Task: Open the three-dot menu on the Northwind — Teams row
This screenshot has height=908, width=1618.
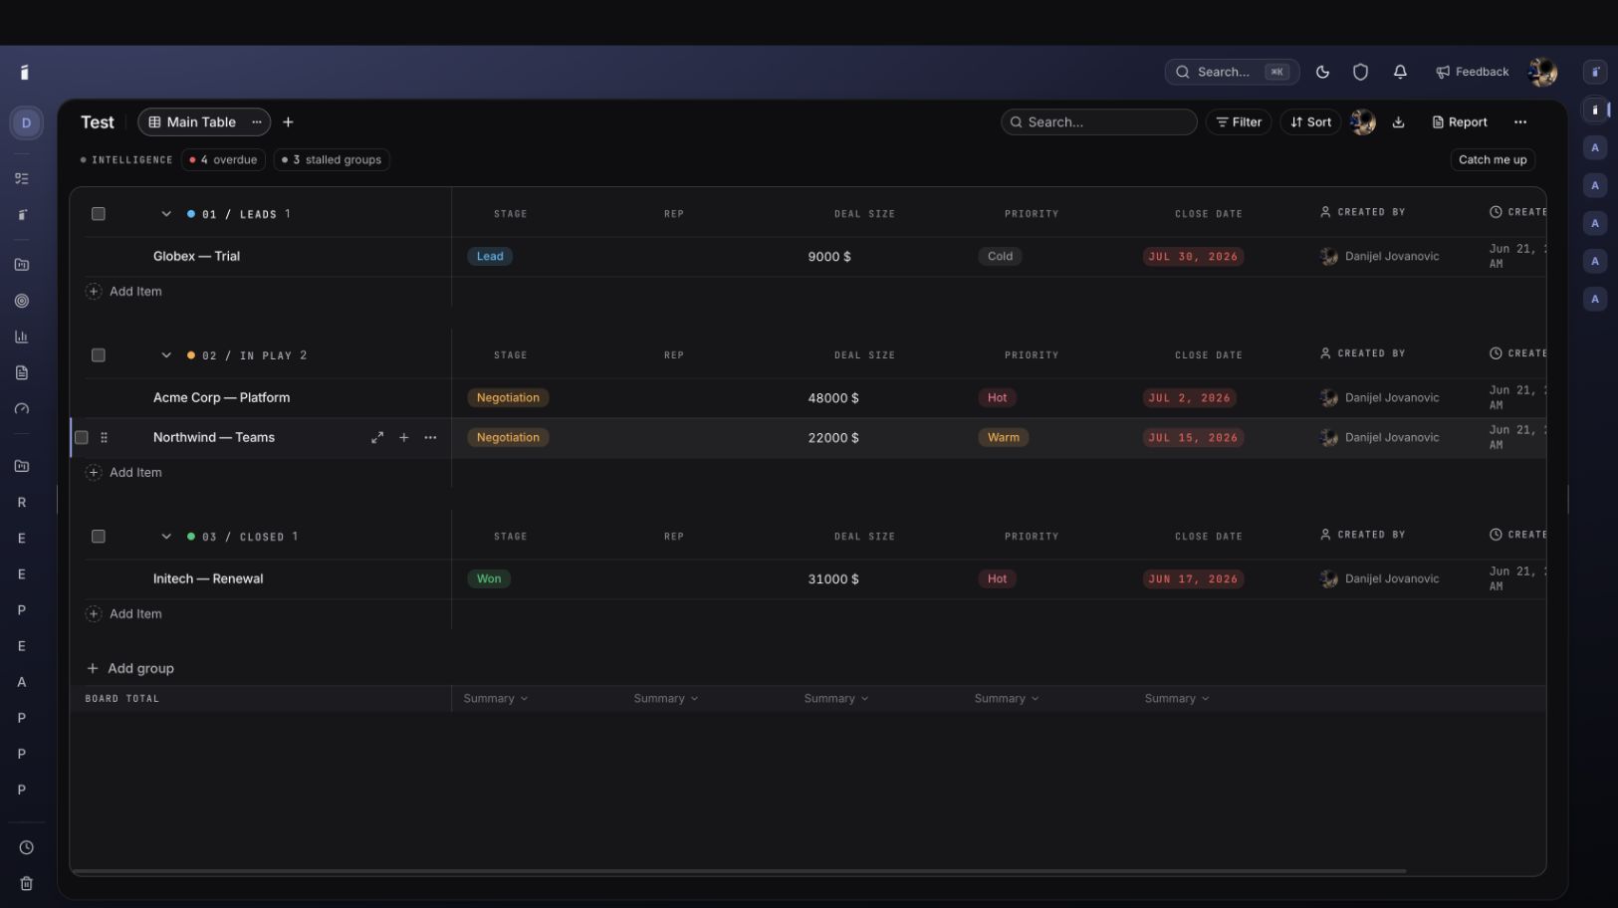Action: [x=430, y=438]
